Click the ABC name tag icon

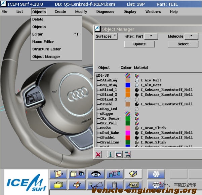pyautogui.click(x=133, y=185)
